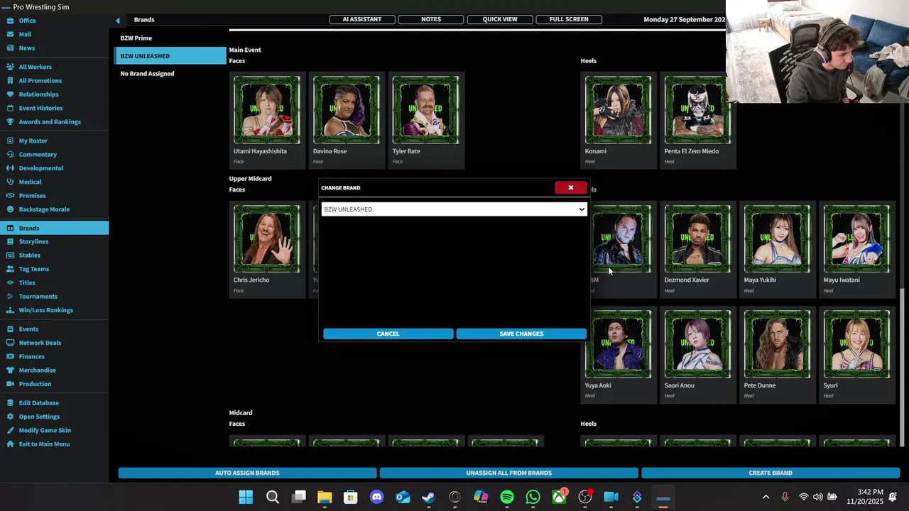Switch to Full Screen
The image size is (909, 511).
pos(569,19)
